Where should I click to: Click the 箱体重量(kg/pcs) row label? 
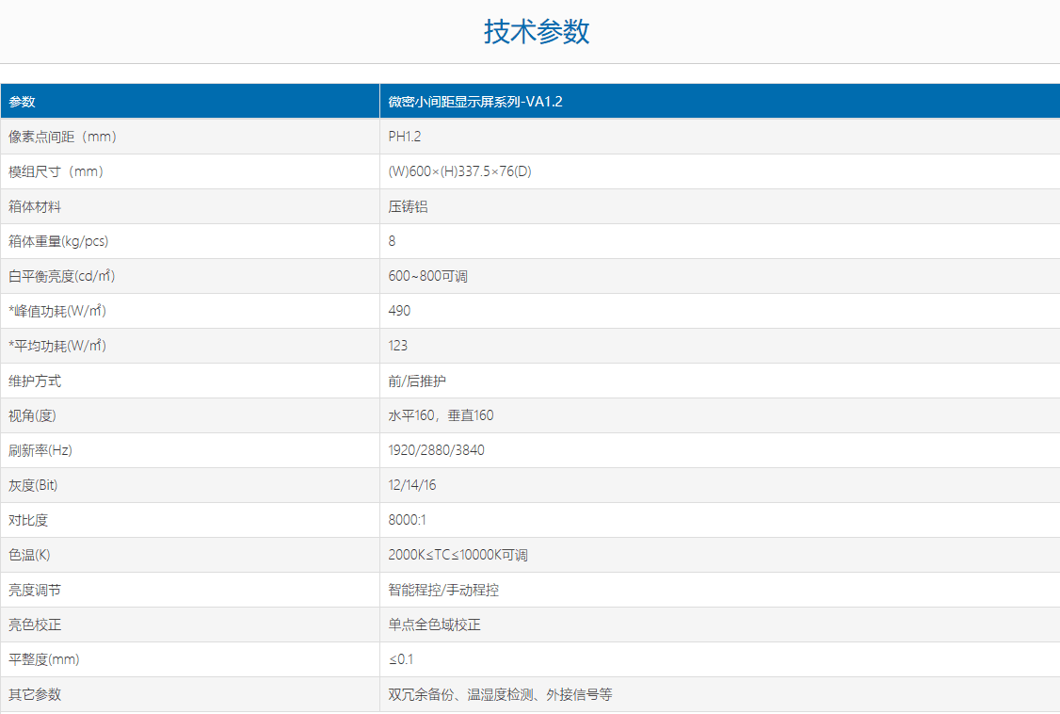58,241
